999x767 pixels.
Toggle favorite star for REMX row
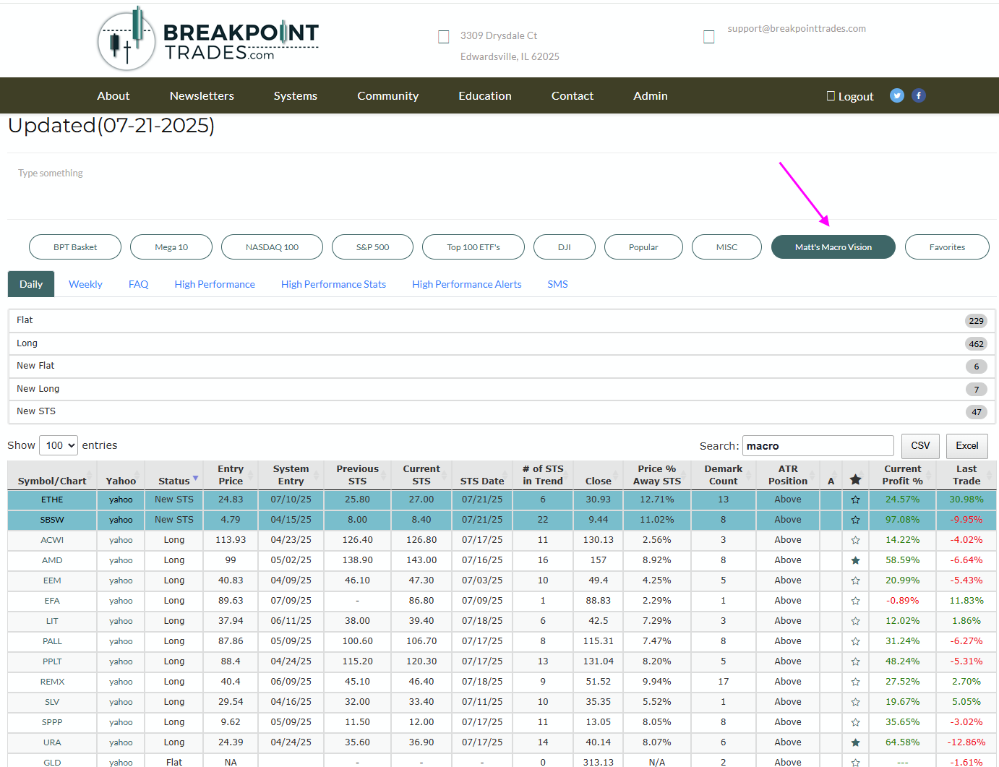coord(855,682)
